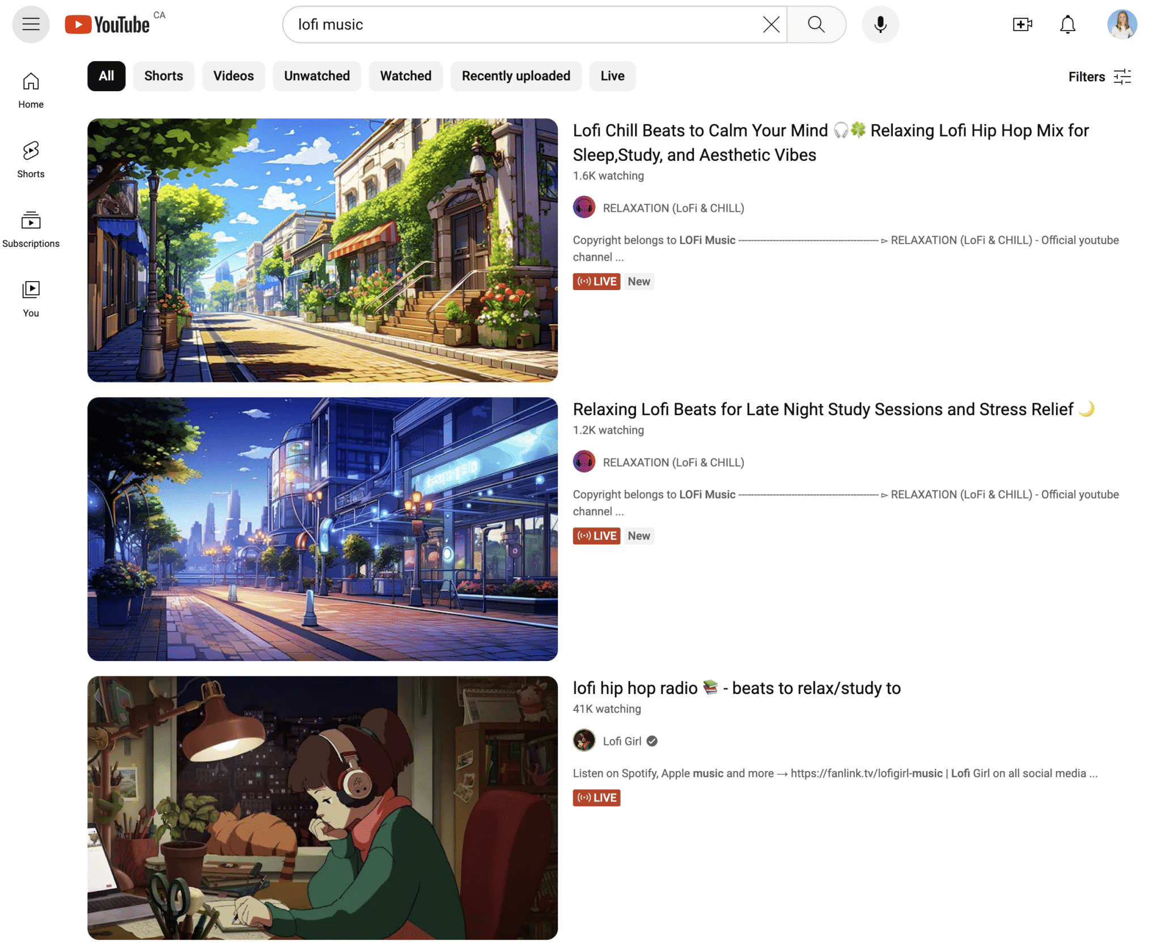Expand the Filters panel
Screen dimensions: 1161x946
pos(1099,76)
